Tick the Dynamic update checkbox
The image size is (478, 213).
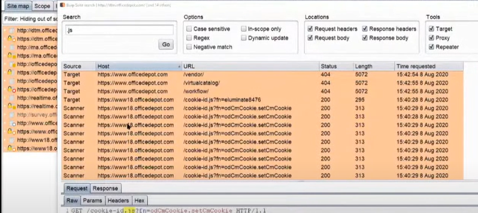tap(244, 38)
